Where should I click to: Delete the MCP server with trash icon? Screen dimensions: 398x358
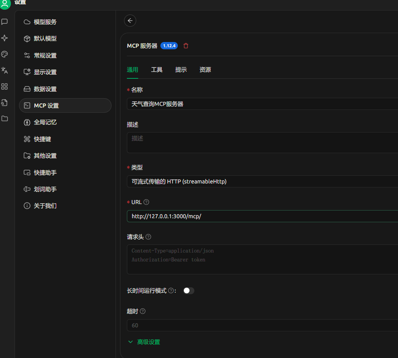186,46
